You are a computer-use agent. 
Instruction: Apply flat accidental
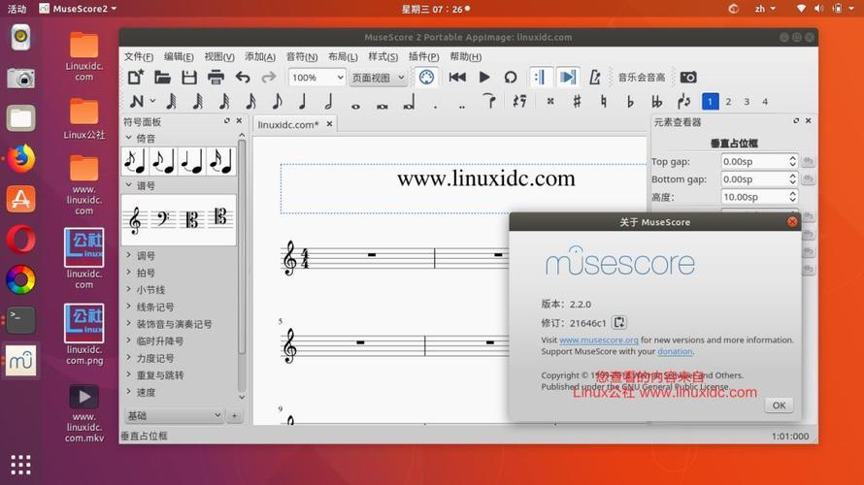tap(630, 101)
